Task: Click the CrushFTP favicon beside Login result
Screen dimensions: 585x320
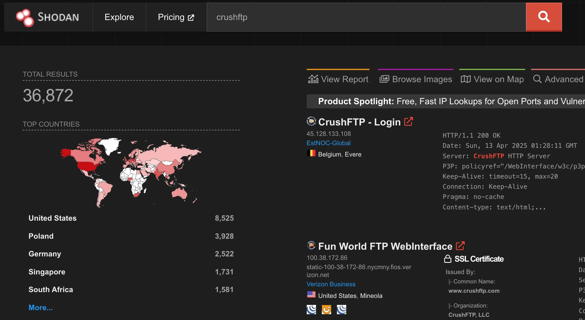Action: point(311,121)
